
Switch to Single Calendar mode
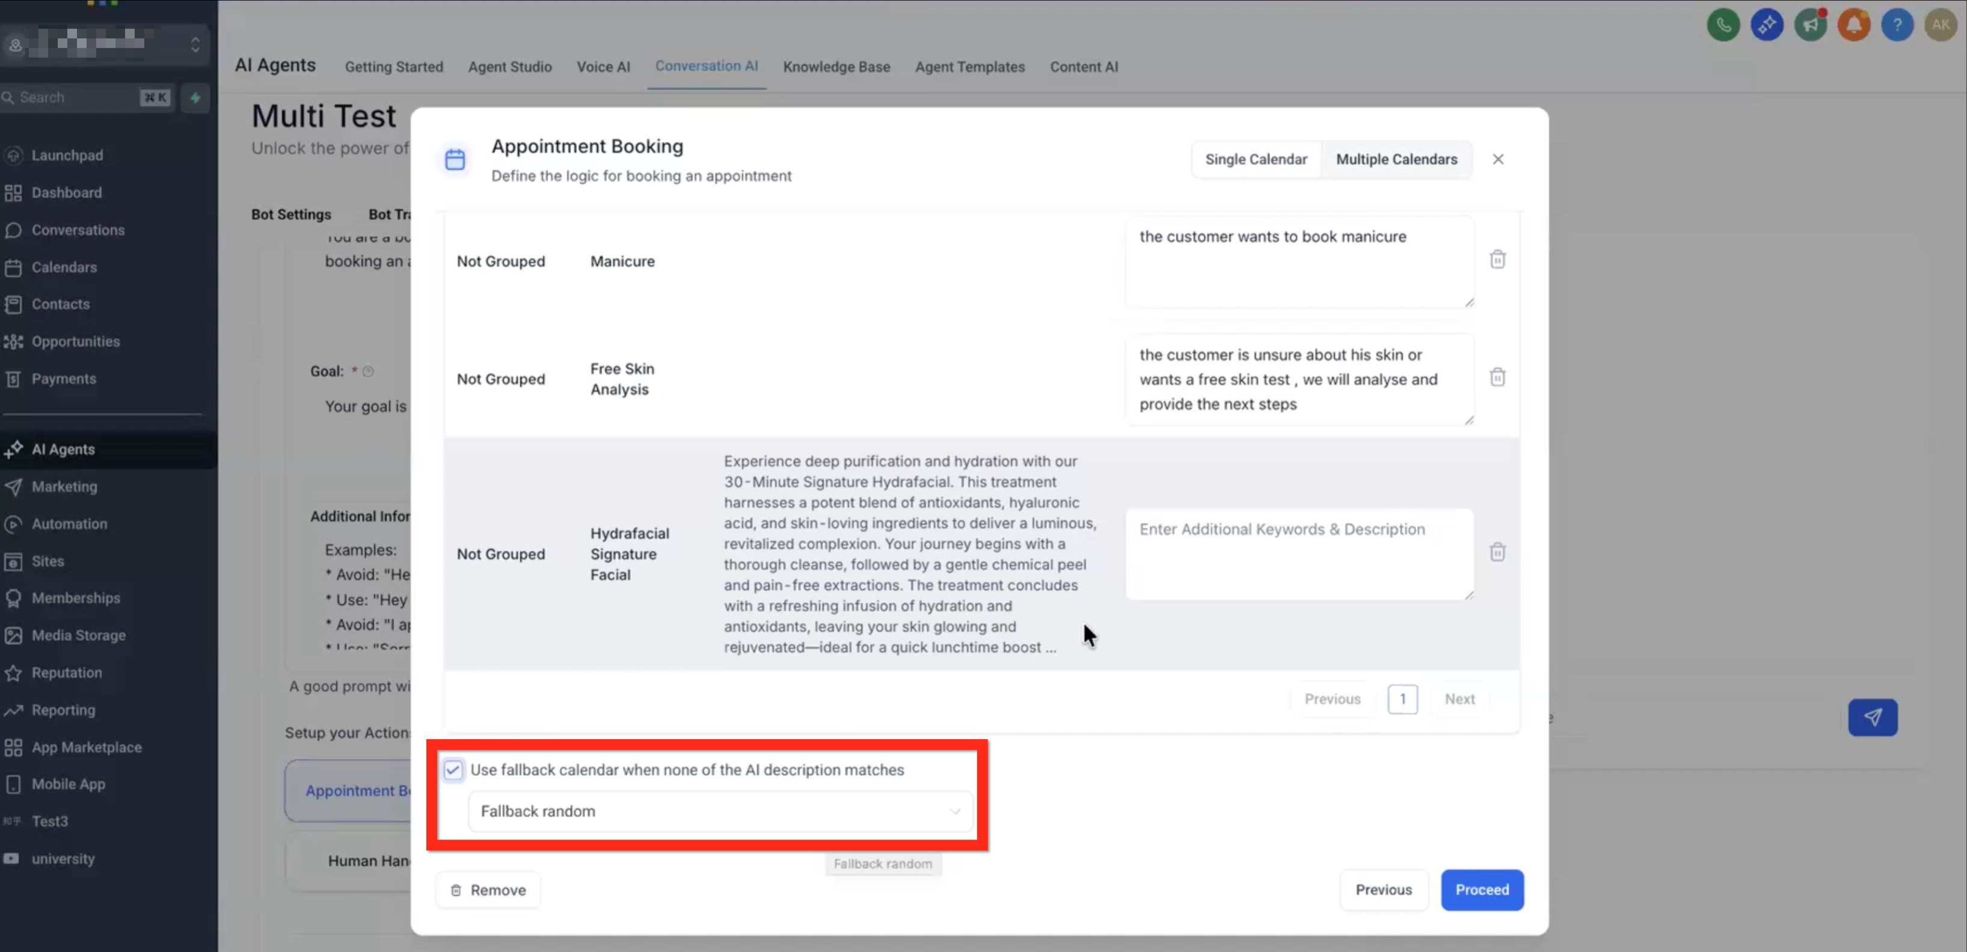point(1256,159)
